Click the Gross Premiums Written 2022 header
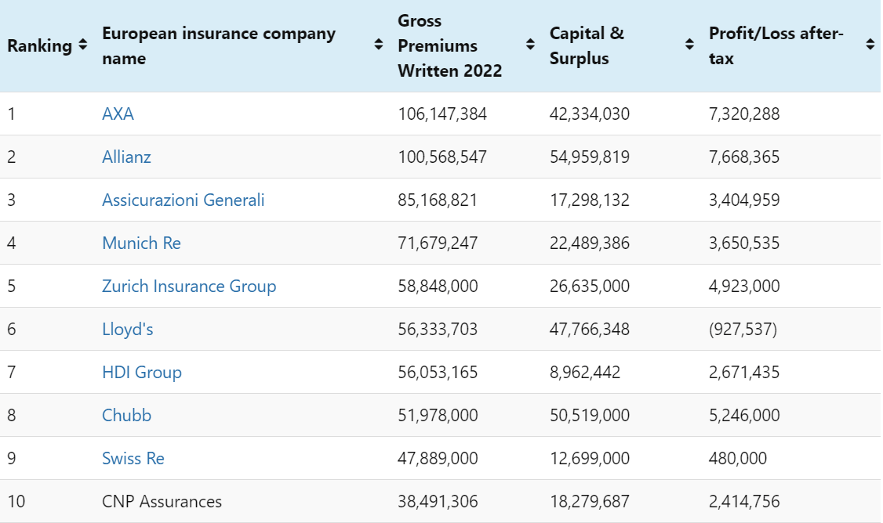The width and height of the screenshot is (883, 523). coord(449,45)
